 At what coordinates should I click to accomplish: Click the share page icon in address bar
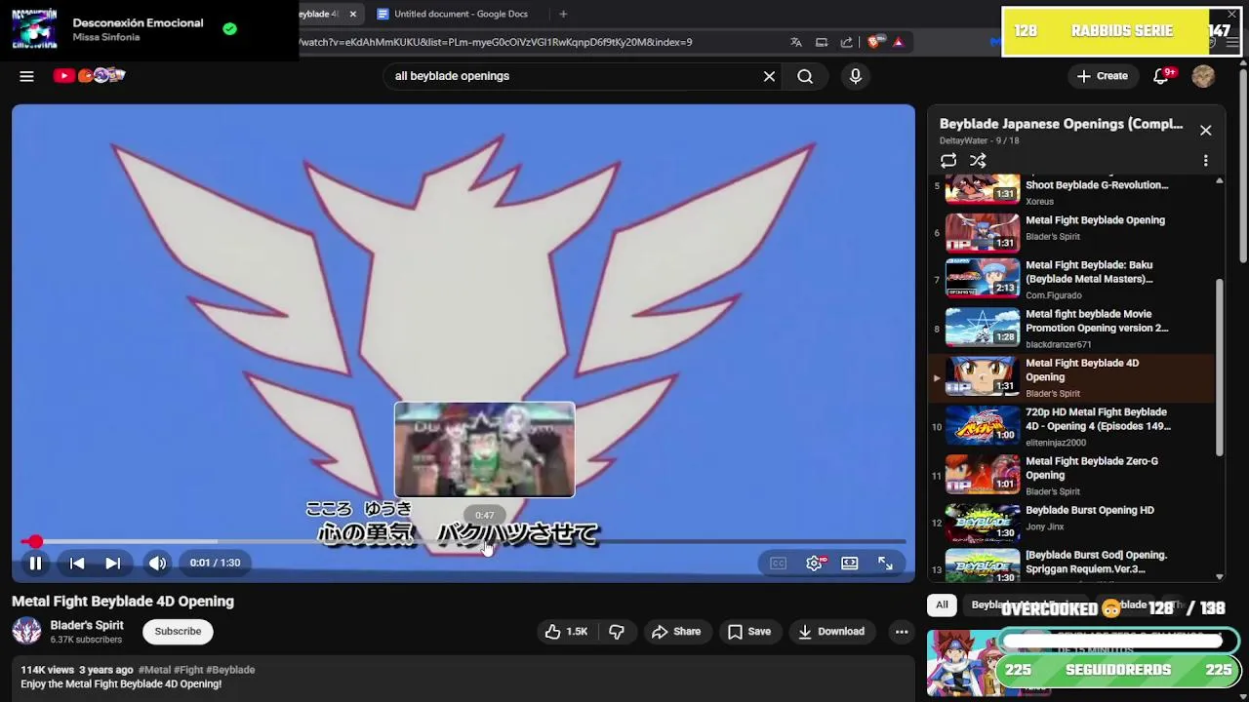pos(846,42)
